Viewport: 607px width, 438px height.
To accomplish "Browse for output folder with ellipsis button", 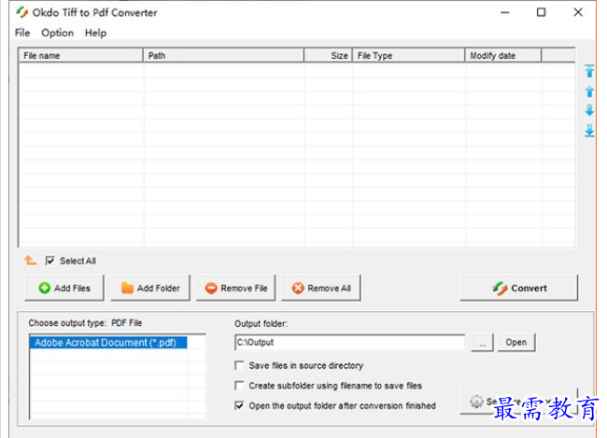I will [483, 343].
